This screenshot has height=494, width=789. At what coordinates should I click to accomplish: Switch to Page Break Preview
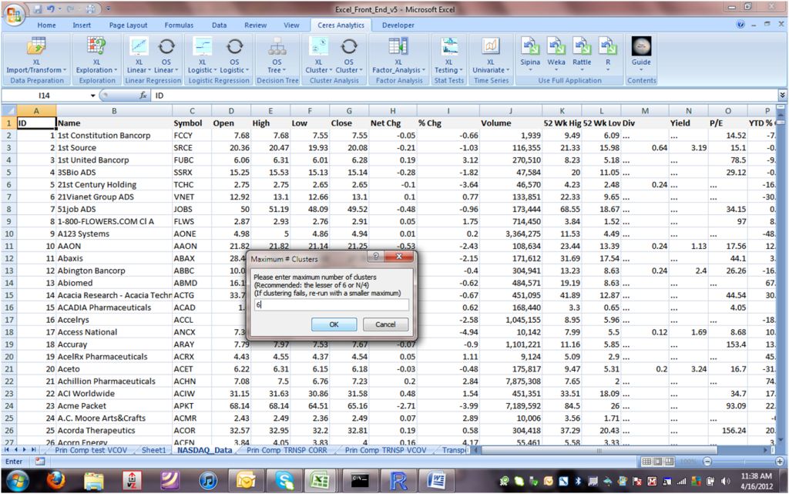click(670, 462)
